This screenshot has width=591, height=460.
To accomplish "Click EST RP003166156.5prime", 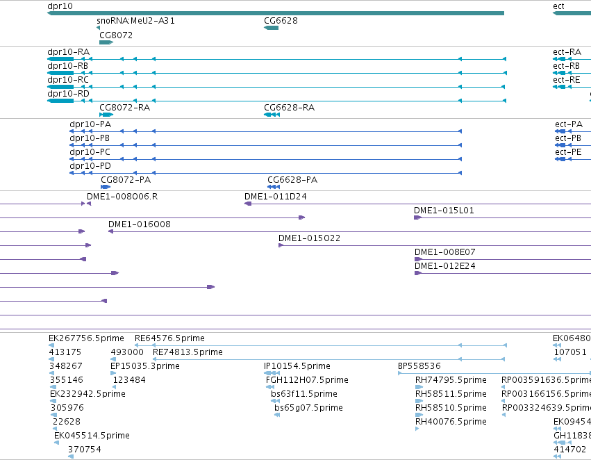I will [x=503, y=401].
